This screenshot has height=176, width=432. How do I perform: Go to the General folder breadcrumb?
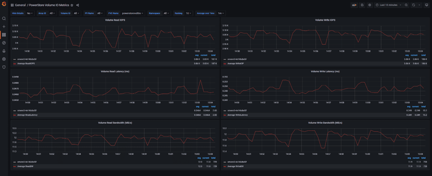(21, 5)
